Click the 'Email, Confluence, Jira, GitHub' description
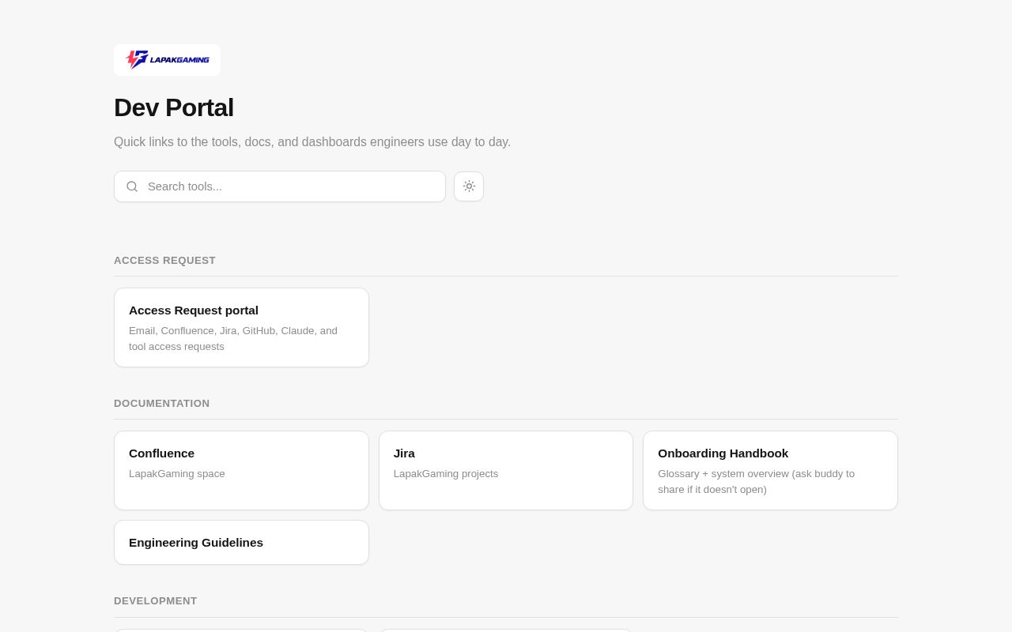The width and height of the screenshot is (1012, 632). (233, 338)
